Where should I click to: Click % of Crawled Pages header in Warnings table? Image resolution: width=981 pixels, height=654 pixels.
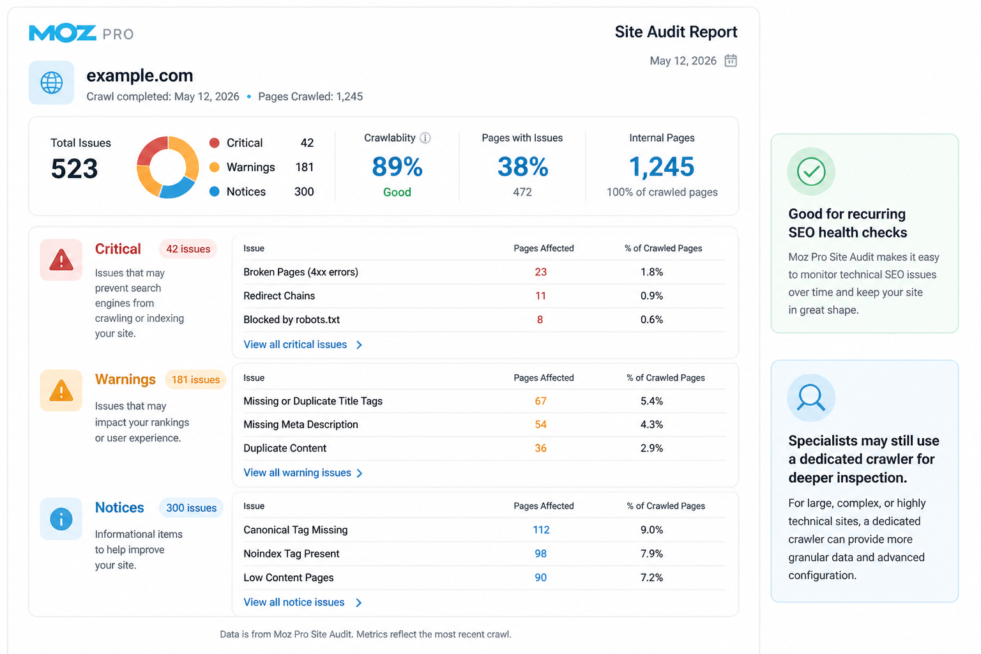665,378
